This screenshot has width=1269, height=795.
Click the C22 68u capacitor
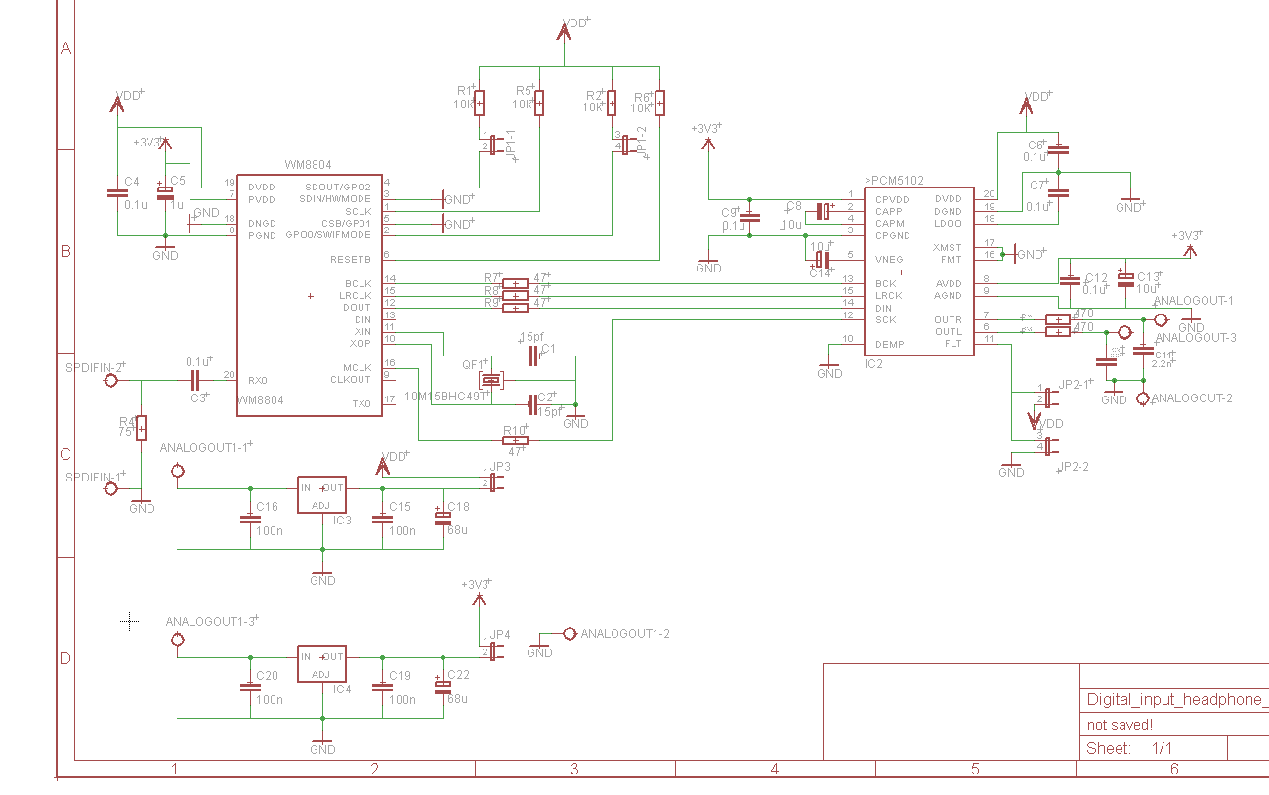[443, 687]
